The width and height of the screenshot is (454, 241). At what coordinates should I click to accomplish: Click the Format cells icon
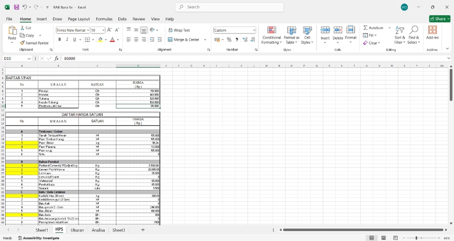350,30
